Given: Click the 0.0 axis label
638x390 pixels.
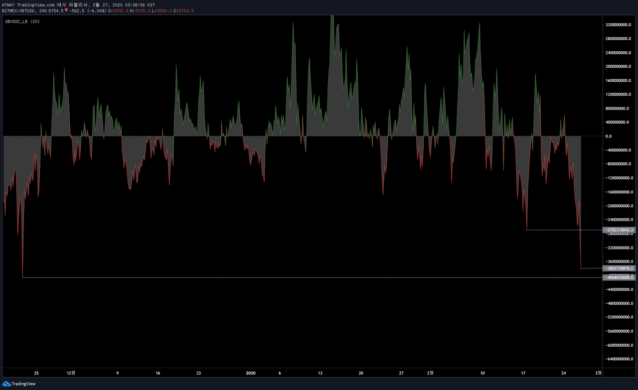Looking at the screenshot, I should (609, 136).
